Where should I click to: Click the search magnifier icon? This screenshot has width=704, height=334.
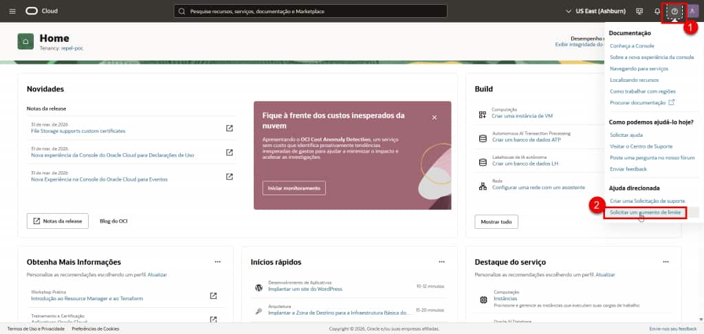coord(181,11)
